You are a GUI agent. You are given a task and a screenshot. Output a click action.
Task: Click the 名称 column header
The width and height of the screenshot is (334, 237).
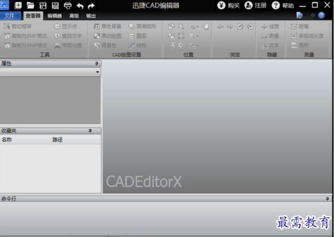[25, 140]
